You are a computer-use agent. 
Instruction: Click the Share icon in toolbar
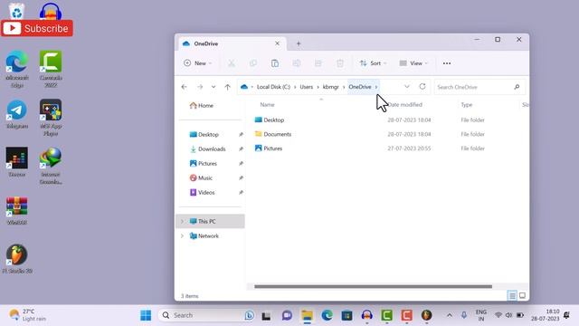coord(318,63)
